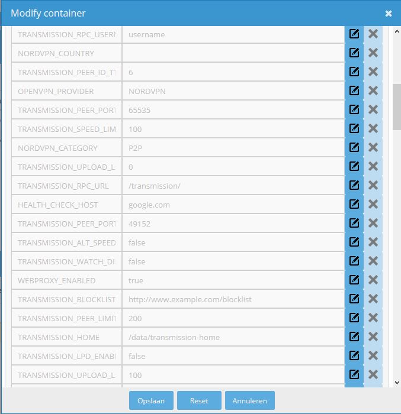Remove the OPENVPN_PROVIDER variable
The height and width of the screenshot is (414, 401).
[x=373, y=91]
